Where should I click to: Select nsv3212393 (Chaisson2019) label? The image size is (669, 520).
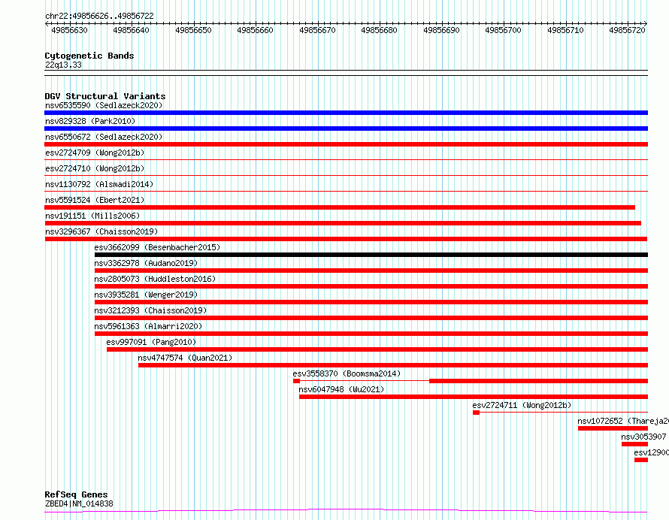[150, 310]
